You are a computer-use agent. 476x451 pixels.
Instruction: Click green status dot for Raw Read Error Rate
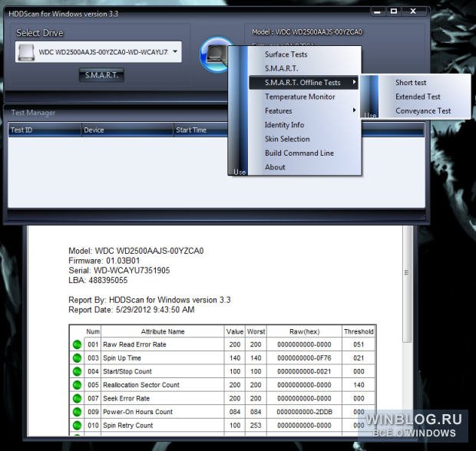click(x=78, y=344)
